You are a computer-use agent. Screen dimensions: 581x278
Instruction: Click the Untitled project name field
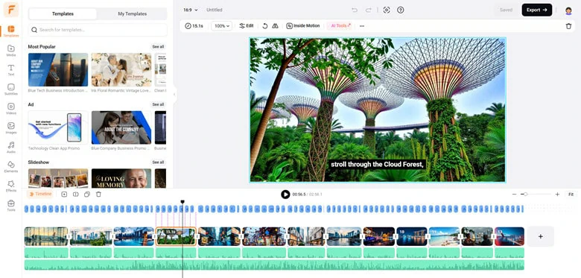[215, 10]
